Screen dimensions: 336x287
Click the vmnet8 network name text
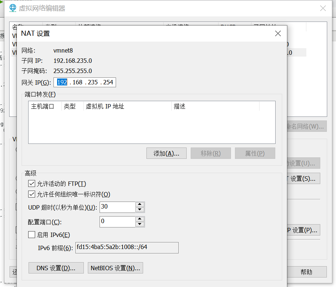pos(63,50)
